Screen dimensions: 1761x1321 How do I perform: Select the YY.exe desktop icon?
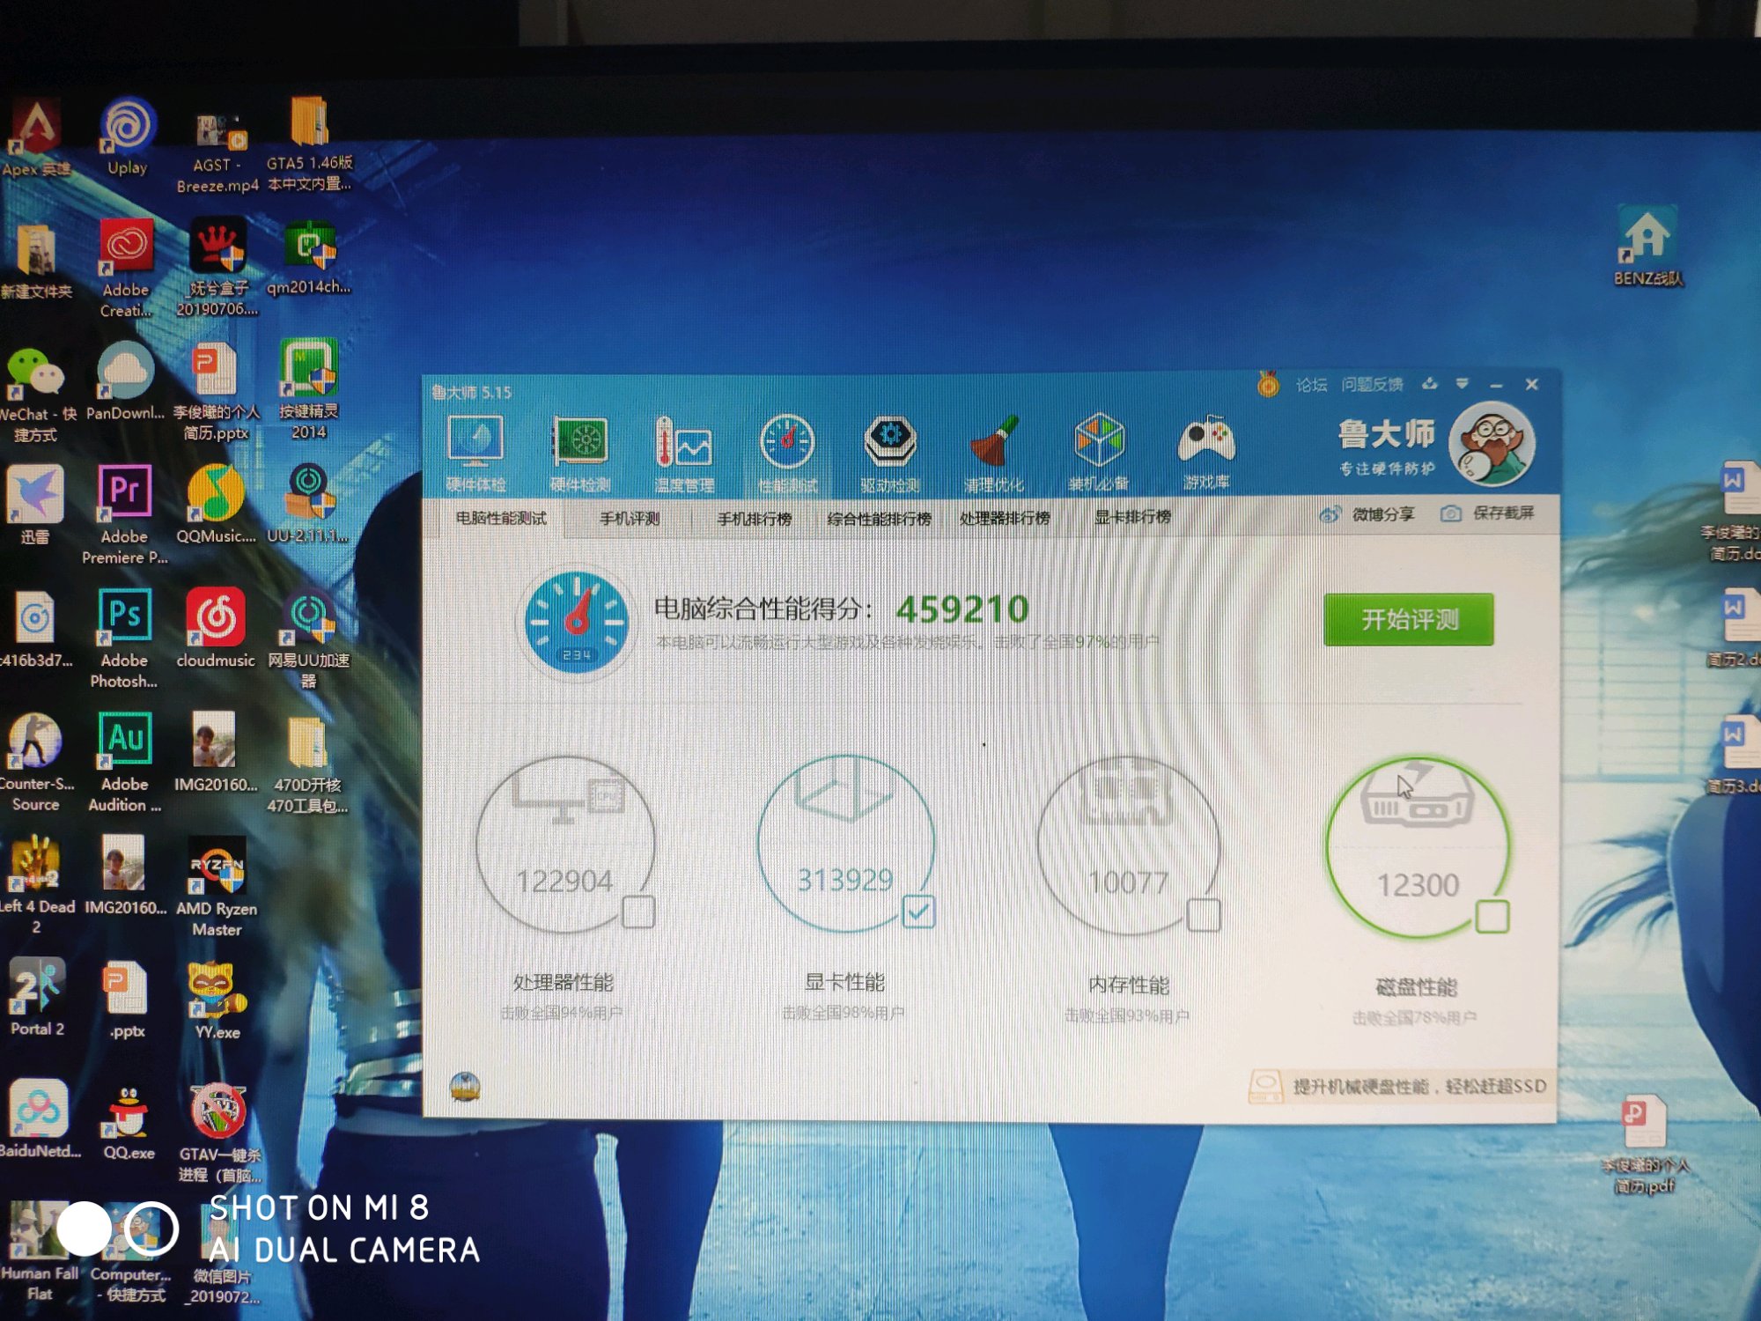point(217,1002)
